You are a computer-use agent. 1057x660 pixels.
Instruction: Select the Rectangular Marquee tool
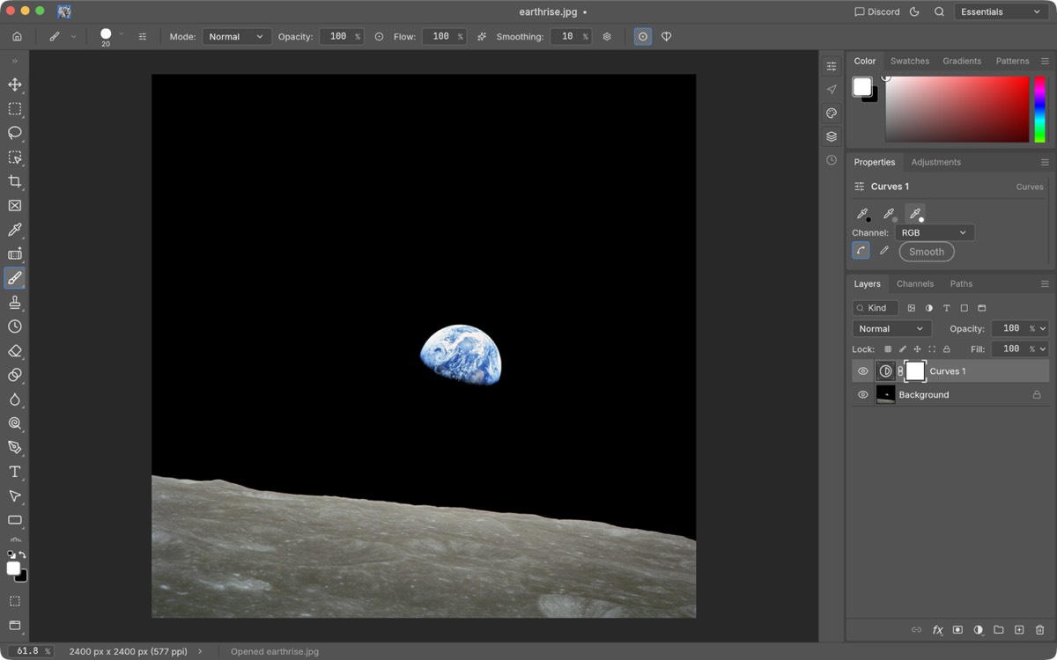point(15,109)
